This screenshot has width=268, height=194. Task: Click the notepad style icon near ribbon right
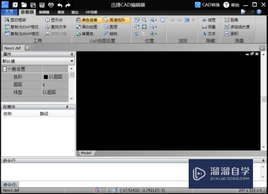[243, 12]
